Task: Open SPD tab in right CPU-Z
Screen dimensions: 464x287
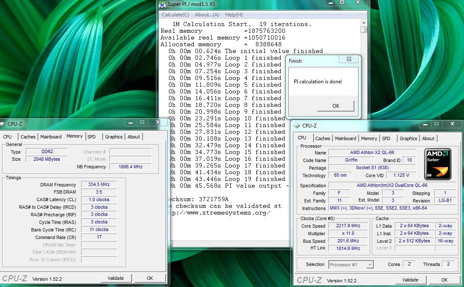Action: 386,138
